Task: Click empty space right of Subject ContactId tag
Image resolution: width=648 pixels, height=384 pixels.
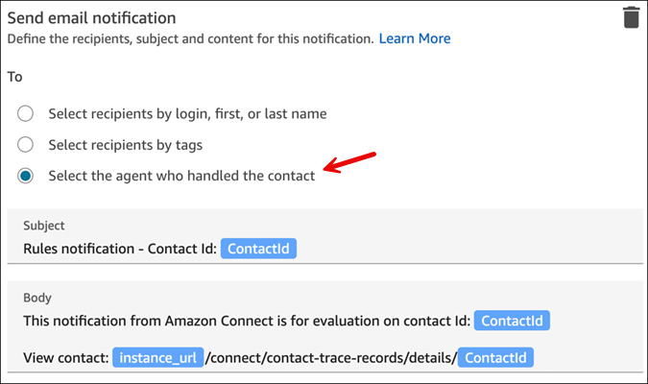Action: pos(461,249)
